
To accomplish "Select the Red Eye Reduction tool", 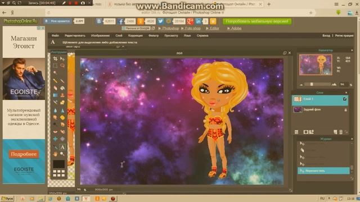I will [55, 132].
